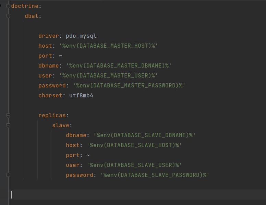Image resolution: width=266 pixels, height=205 pixels.
Task: Click the DATABASE_SLAVE_USER env value
Action: pos(134,165)
